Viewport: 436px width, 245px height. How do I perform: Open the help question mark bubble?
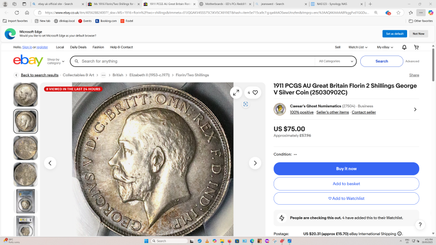click(420, 224)
